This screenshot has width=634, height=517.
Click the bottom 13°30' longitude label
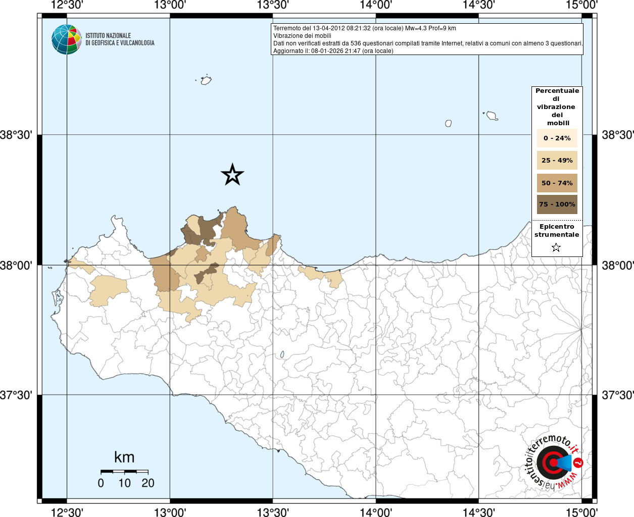pyautogui.click(x=273, y=512)
